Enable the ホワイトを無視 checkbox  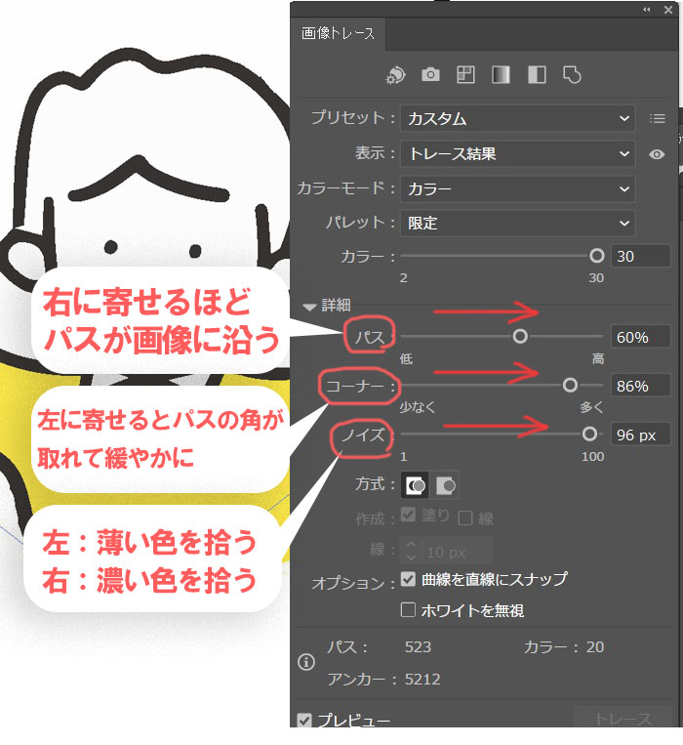click(408, 609)
